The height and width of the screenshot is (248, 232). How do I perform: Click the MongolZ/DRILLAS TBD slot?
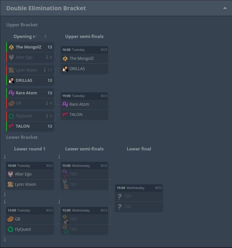[84, 219]
